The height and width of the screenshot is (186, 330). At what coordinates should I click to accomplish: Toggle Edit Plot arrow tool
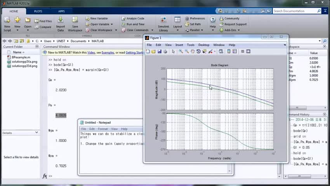click(x=173, y=52)
